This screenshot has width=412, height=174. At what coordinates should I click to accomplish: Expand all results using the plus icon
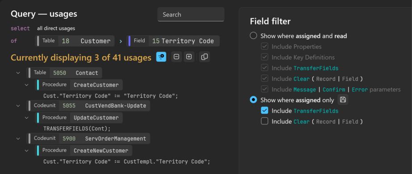(x=189, y=57)
